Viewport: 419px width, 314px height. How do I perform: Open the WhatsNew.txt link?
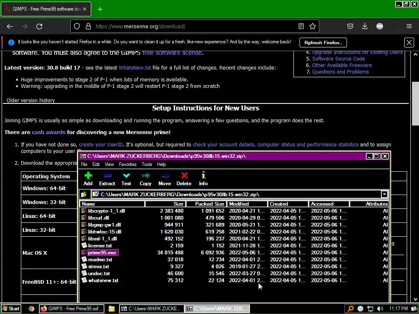click(x=135, y=67)
